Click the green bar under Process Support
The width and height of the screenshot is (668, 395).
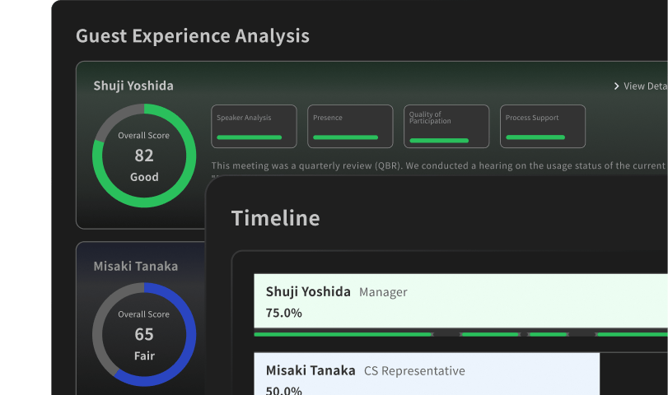(535, 137)
